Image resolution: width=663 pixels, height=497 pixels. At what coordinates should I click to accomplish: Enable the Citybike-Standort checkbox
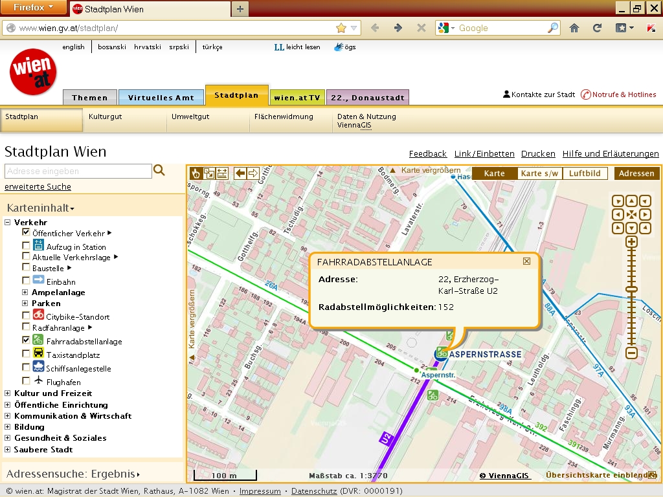[26, 315]
